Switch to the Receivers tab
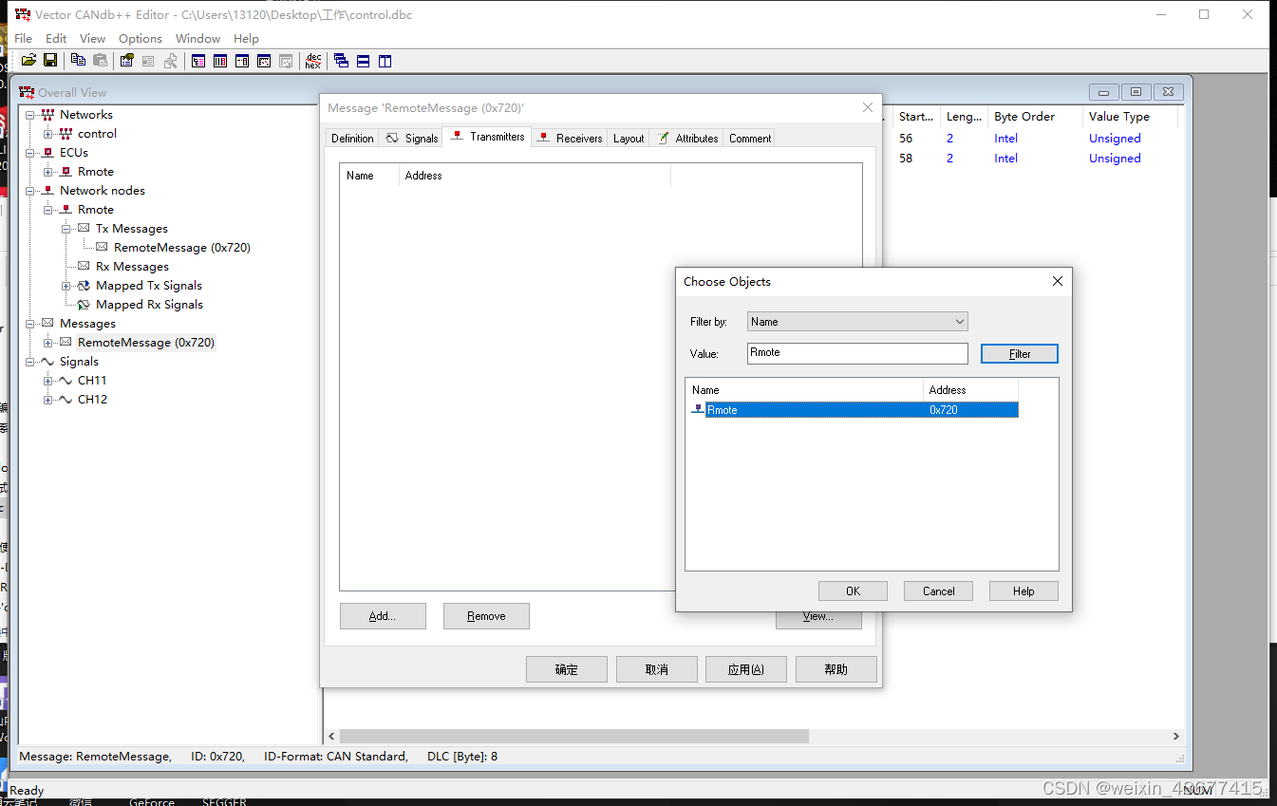Screen dimensions: 1277x806 coord(570,138)
